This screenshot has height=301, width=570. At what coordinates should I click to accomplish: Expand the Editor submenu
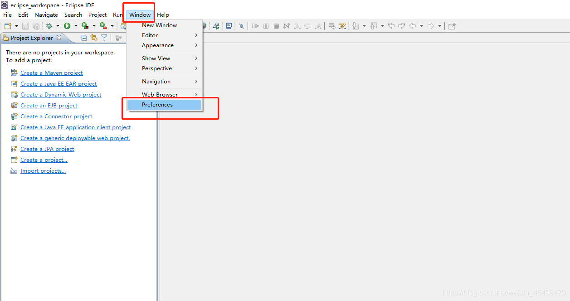[x=165, y=35]
